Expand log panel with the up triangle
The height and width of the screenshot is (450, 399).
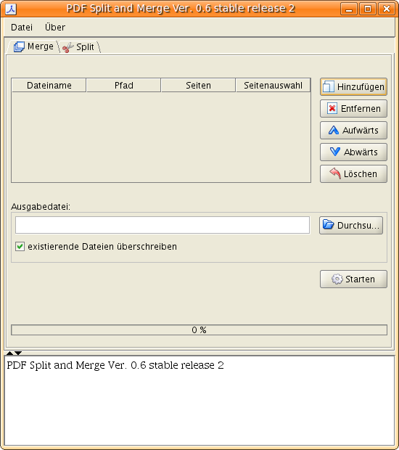tap(9, 353)
